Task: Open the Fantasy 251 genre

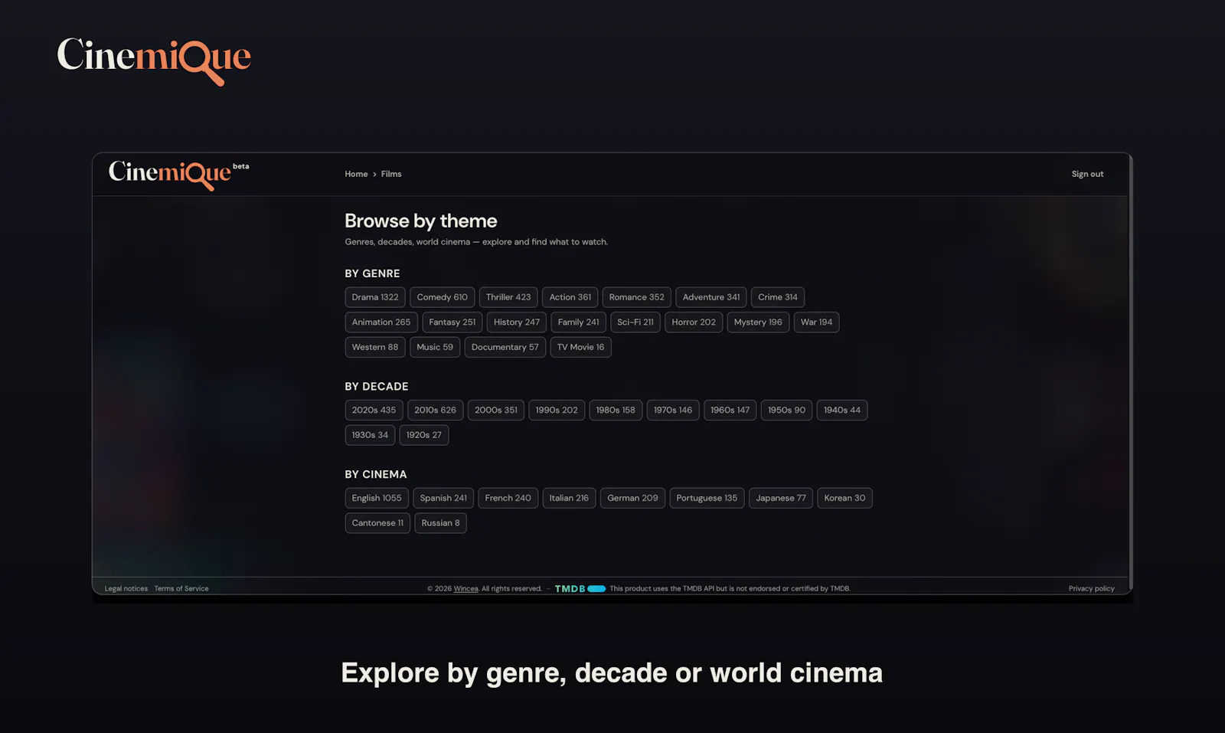Action: tap(452, 322)
